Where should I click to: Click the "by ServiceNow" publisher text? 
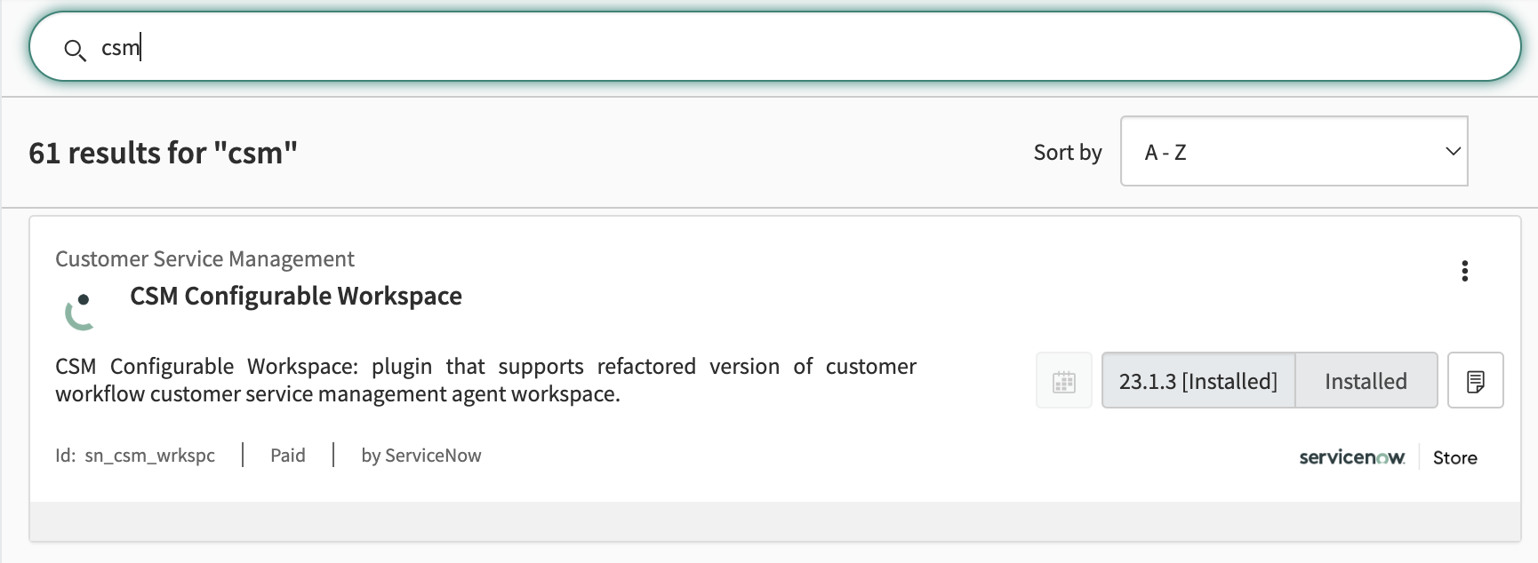(x=421, y=456)
